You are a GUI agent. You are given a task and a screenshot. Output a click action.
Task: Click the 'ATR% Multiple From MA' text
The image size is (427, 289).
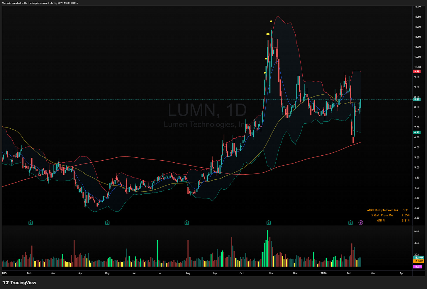(382, 210)
